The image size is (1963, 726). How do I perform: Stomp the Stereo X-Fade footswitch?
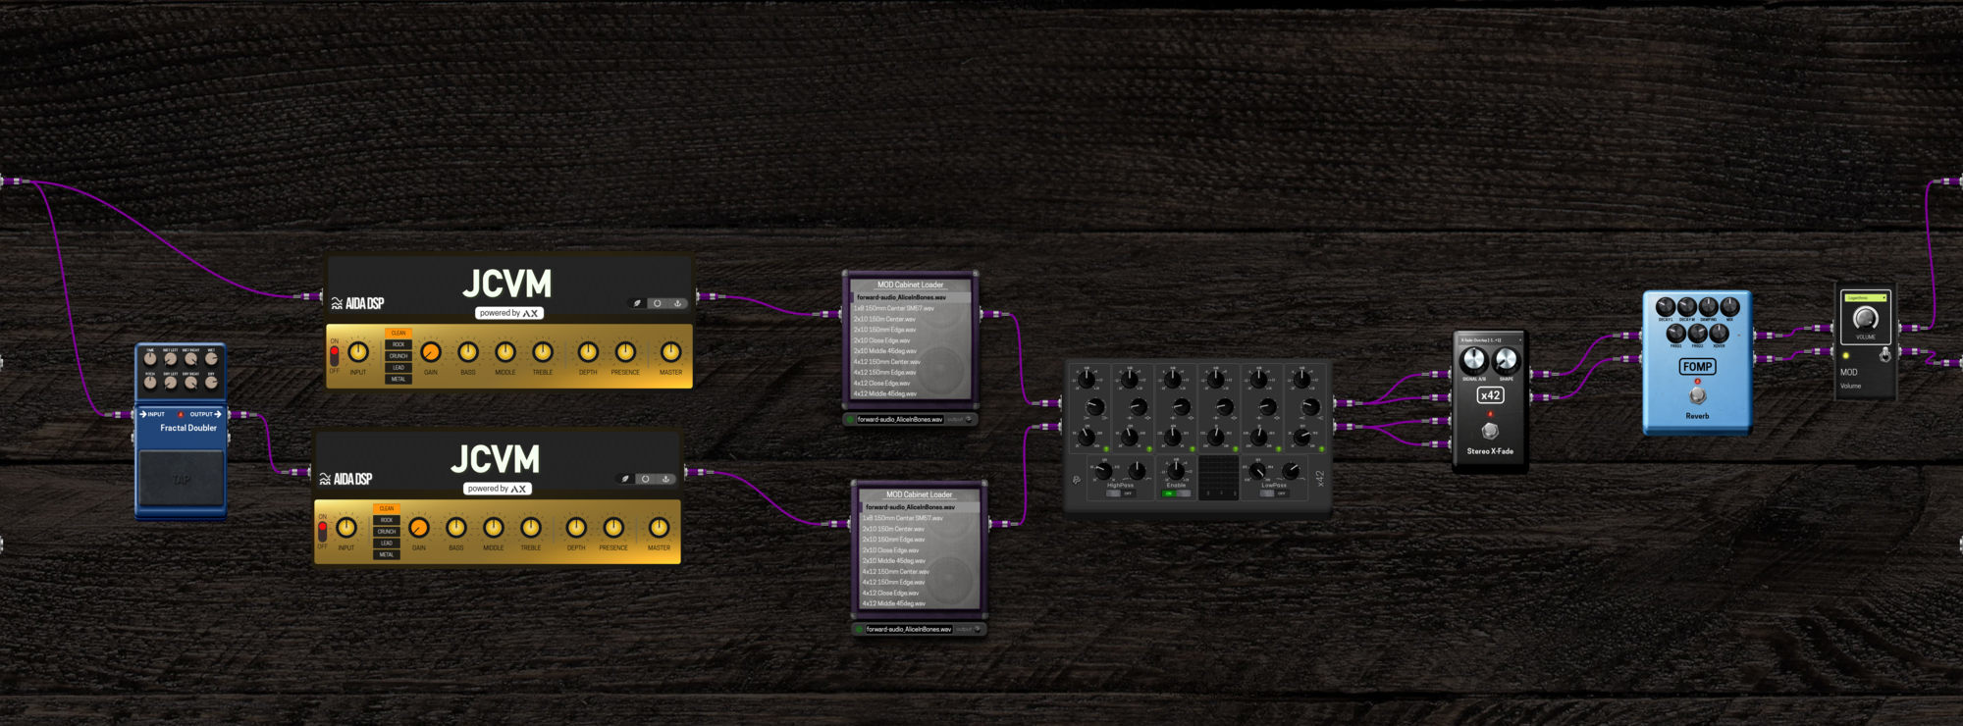pyautogui.click(x=1490, y=431)
